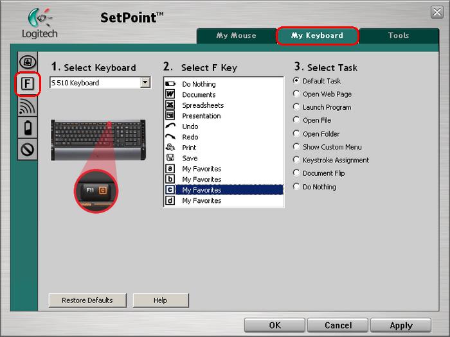This screenshot has width=450, height=337.
Task: Expand the S 510 Keyboard dropdown arrow
Action: click(x=145, y=83)
